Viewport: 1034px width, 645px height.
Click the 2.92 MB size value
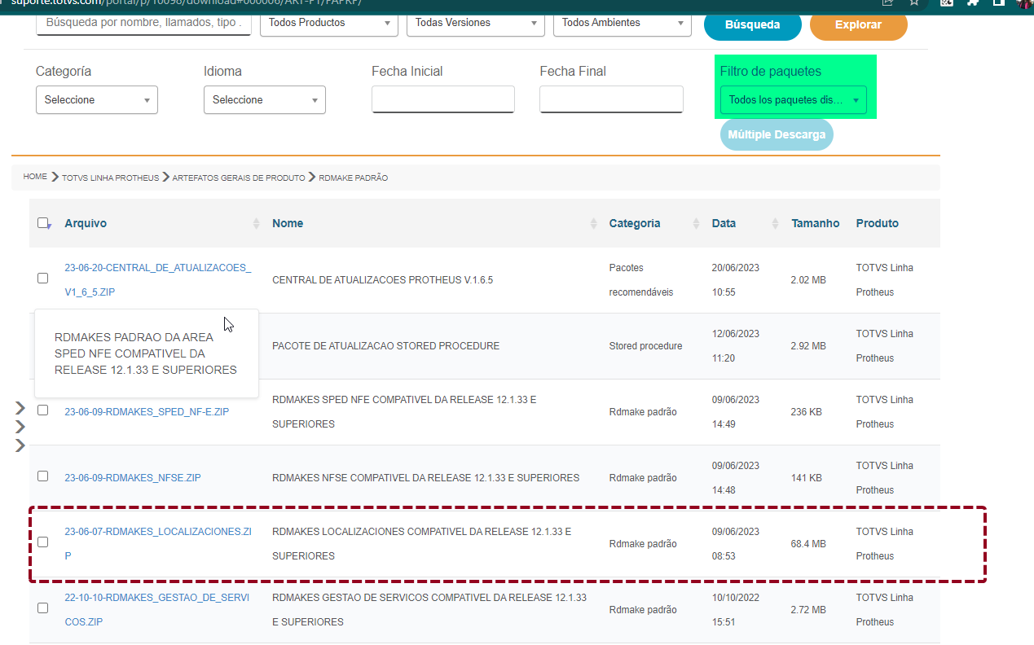[x=808, y=346]
